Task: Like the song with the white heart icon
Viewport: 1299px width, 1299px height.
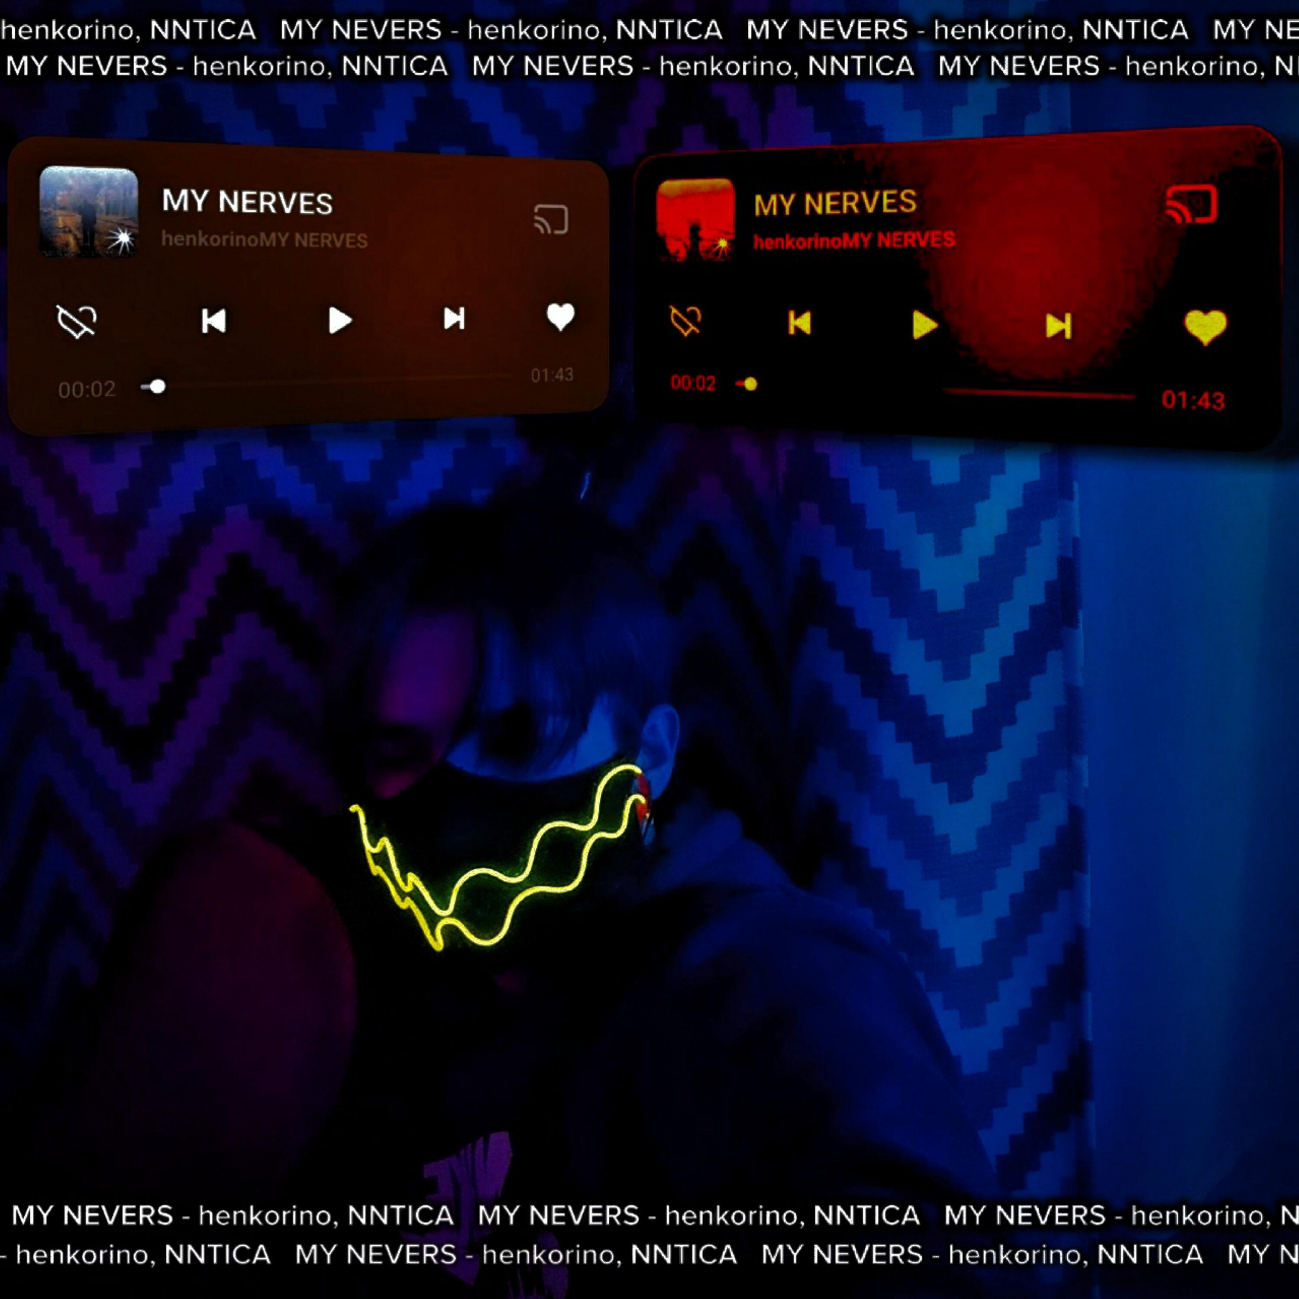Action: point(560,317)
